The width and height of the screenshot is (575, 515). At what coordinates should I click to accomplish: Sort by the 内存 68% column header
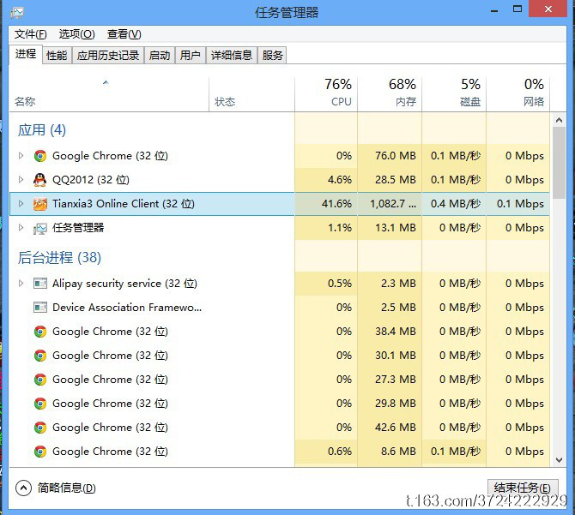coord(390,93)
